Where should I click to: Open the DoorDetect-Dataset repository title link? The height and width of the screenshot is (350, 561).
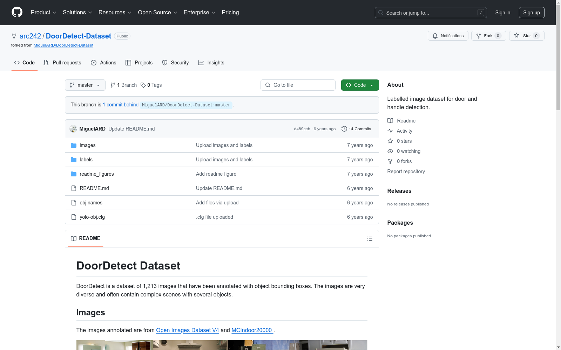pos(79,36)
